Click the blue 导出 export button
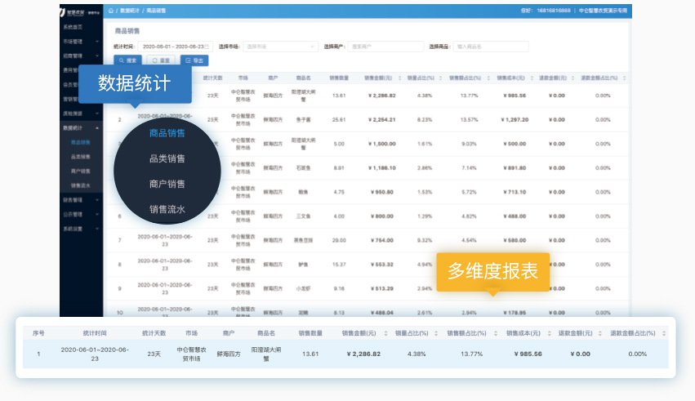 tap(194, 60)
